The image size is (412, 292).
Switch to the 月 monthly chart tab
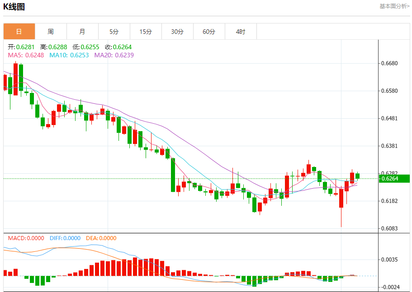coord(82,32)
